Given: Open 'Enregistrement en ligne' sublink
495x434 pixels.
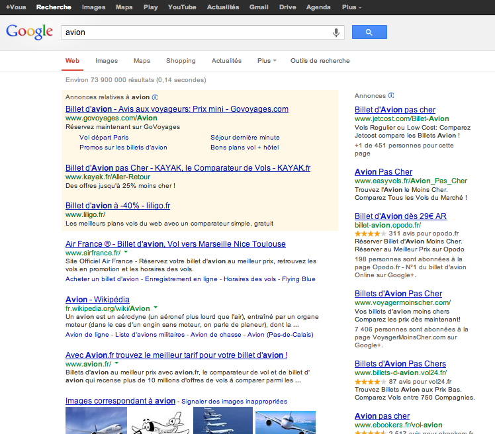Looking at the screenshot, I should coord(181,279).
